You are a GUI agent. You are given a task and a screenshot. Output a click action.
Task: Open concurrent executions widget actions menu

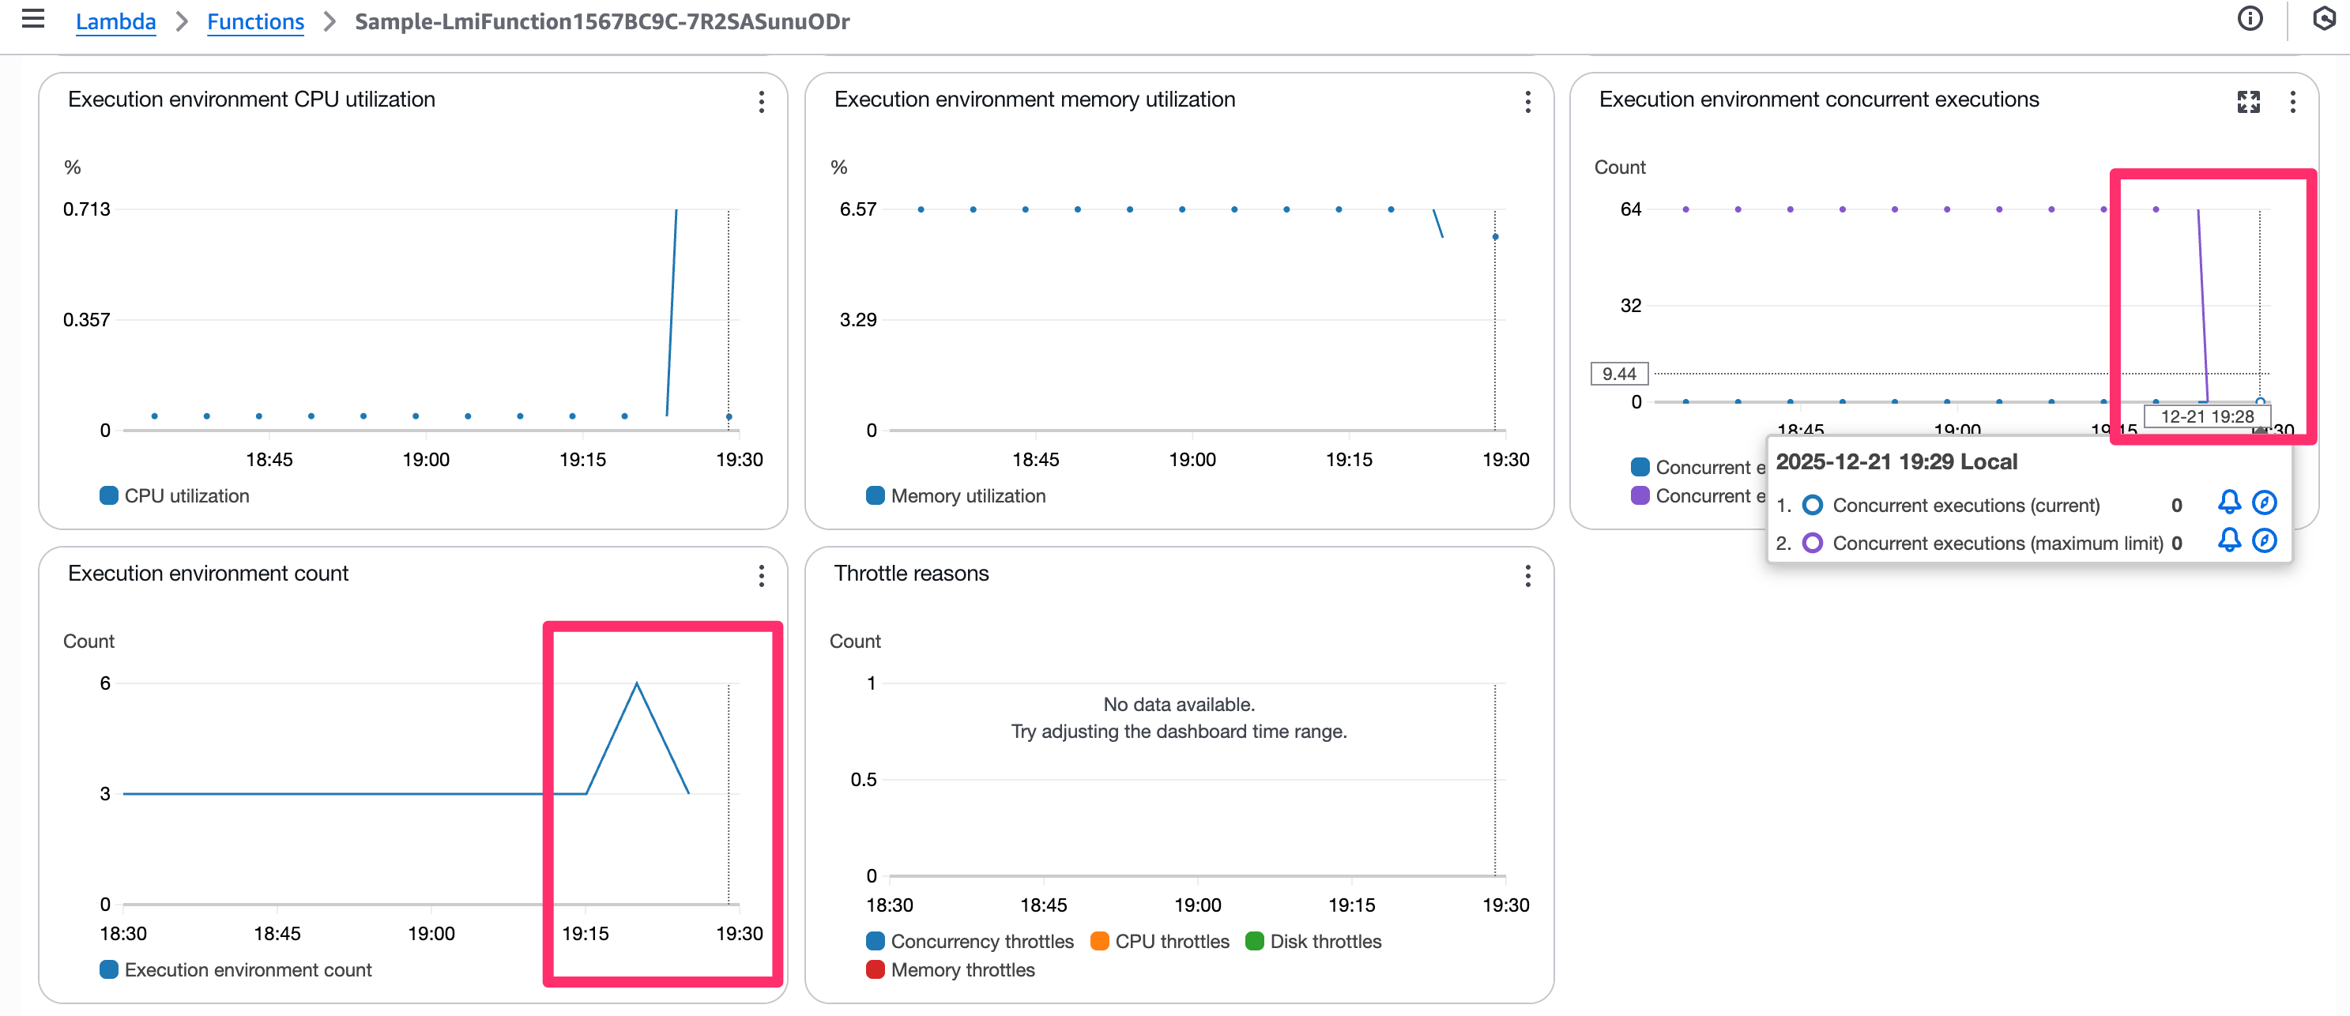(2292, 101)
